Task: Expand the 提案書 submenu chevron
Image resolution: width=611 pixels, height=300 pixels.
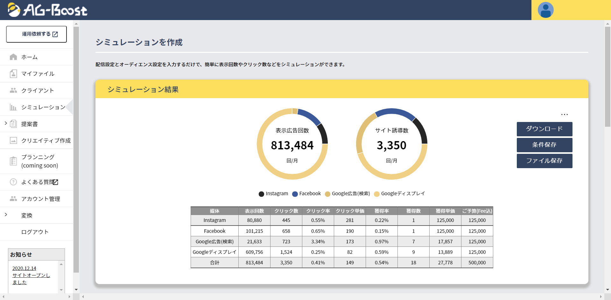Action: tap(6, 123)
